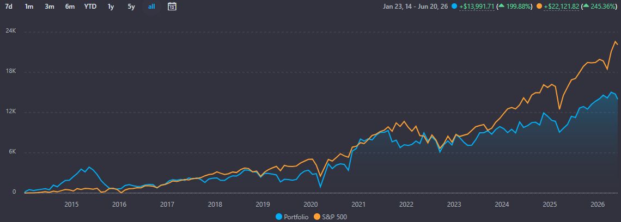The height and width of the screenshot is (222, 621).
Task: Select the 1y time range
Action: click(111, 7)
